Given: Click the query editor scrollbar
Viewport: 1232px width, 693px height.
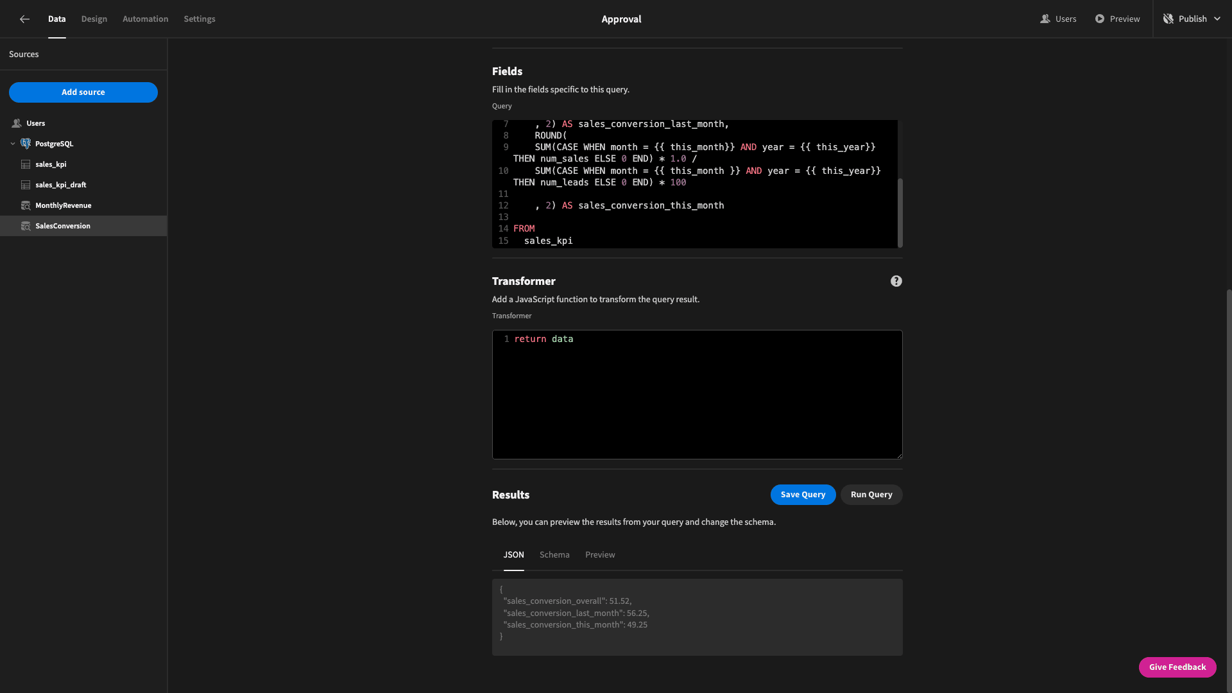Looking at the screenshot, I should pos(900,212).
